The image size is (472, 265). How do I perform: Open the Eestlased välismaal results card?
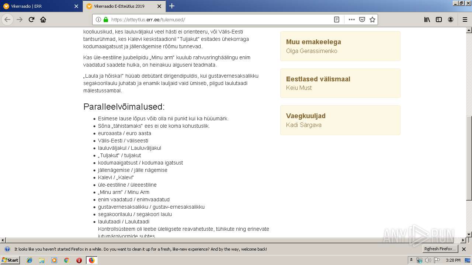[x=340, y=83]
